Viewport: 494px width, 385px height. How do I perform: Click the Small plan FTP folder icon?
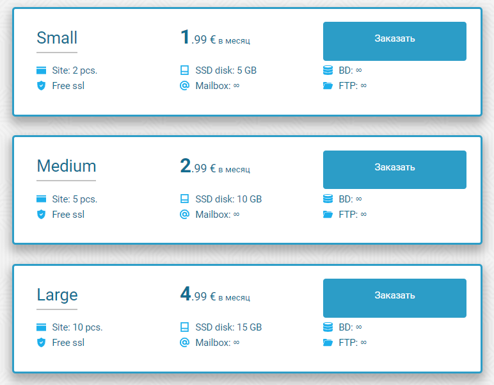[x=328, y=86]
